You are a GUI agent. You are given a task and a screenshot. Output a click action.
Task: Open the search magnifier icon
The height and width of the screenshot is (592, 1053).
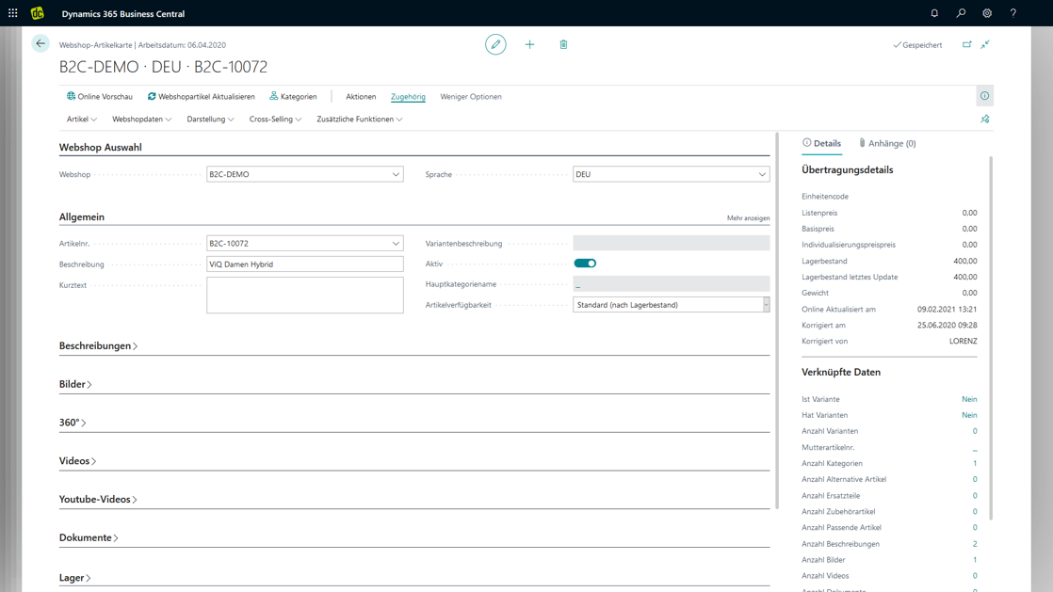tap(961, 14)
